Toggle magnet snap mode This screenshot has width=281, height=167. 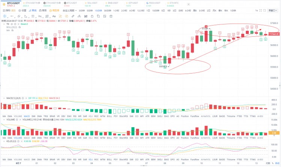86,17
